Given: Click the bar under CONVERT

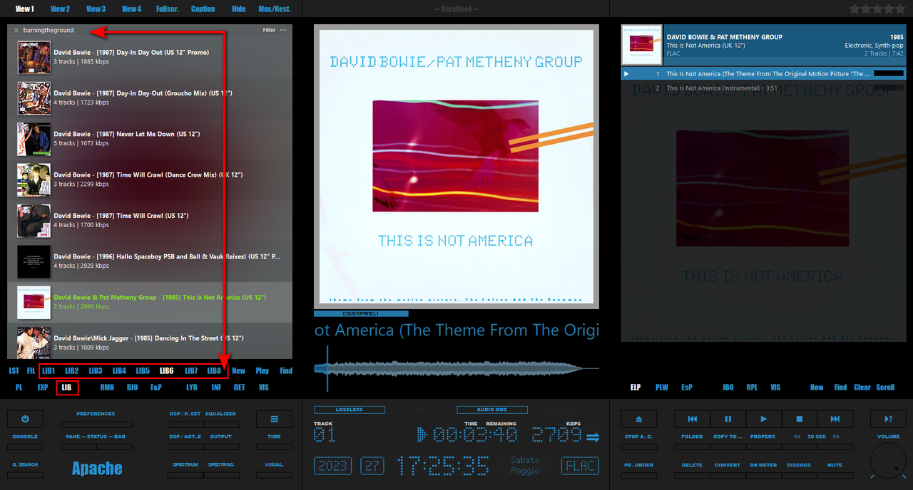Looking at the screenshot, I should tap(728, 475).
